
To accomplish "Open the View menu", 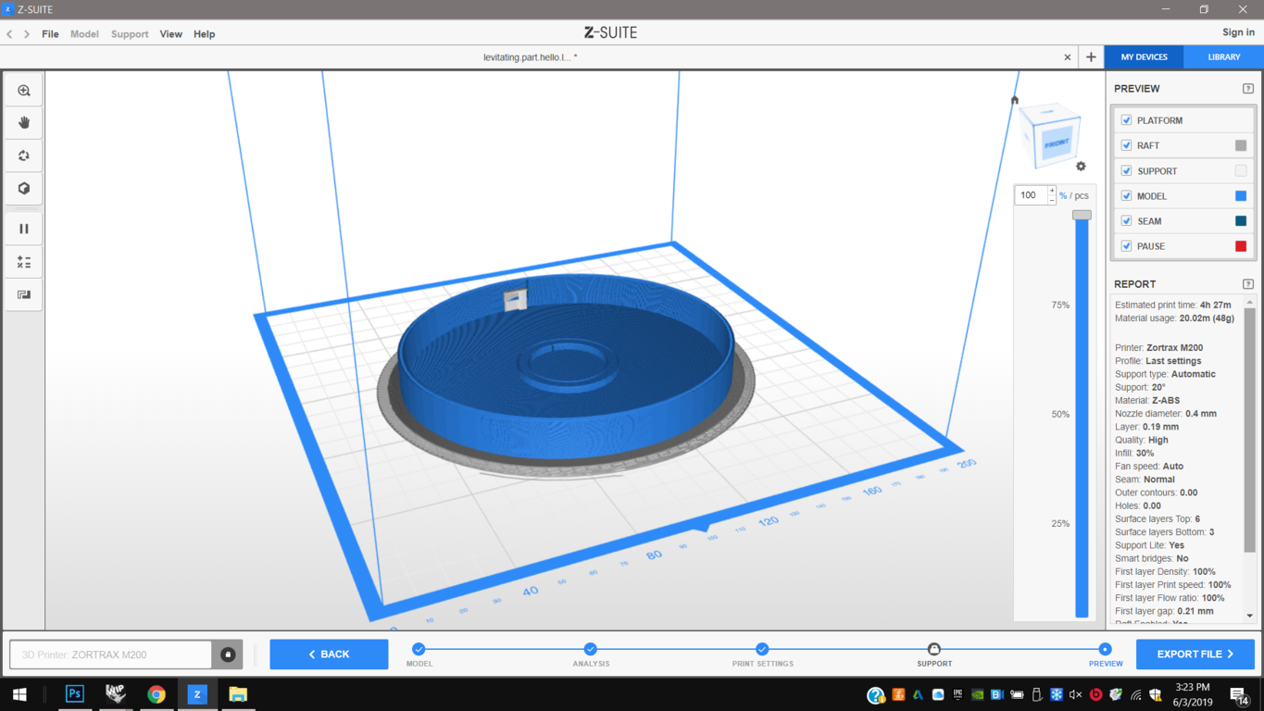I will coord(171,34).
